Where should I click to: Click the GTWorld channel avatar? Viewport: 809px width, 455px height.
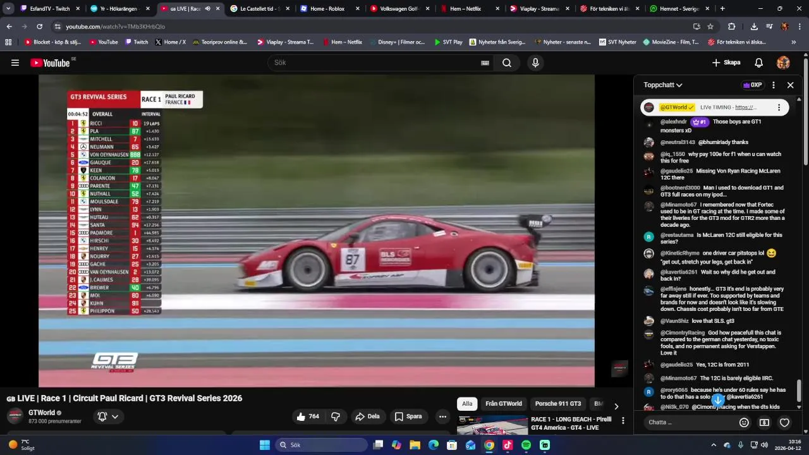click(x=15, y=416)
